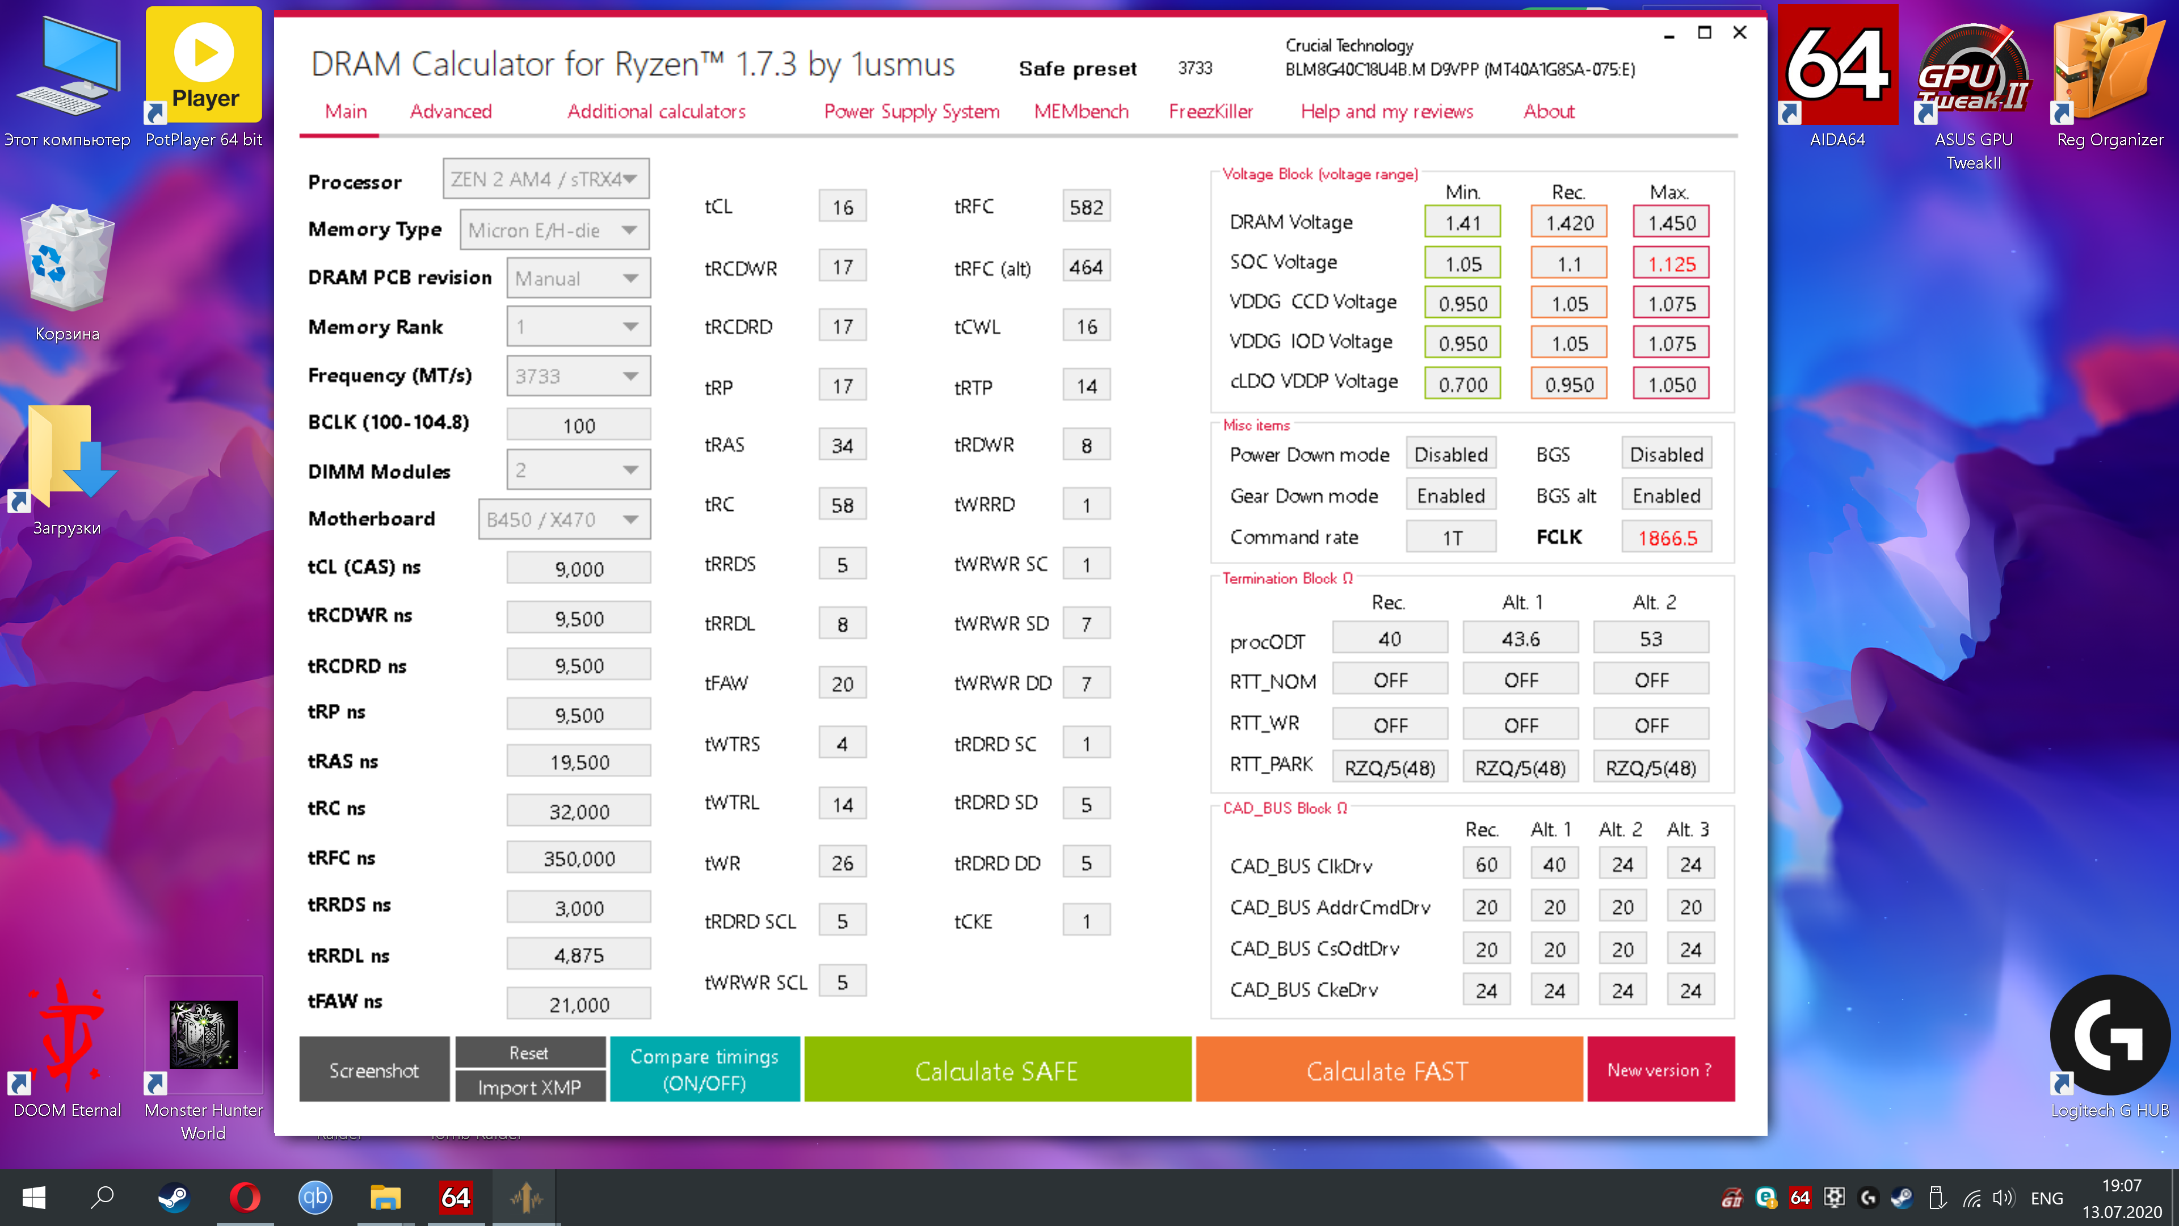Viewport: 2179px width, 1226px height.
Task: Click Steam icon in taskbar
Action: [x=174, y=1197]
